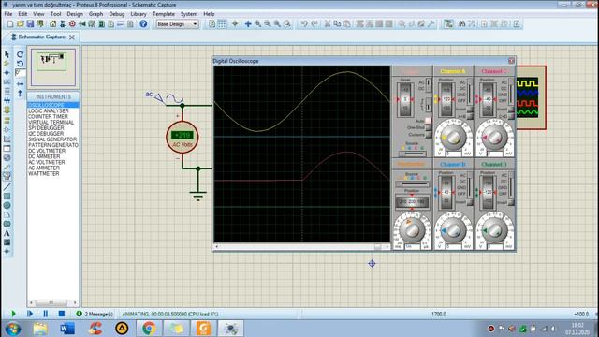Viewport: 599px width, 337px height.
Task: Close the Schematic Capture tab
Action: (x=72, y=37)
